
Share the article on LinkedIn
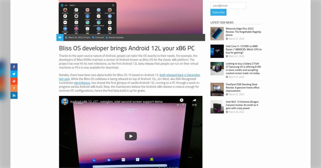click(14, 95)
